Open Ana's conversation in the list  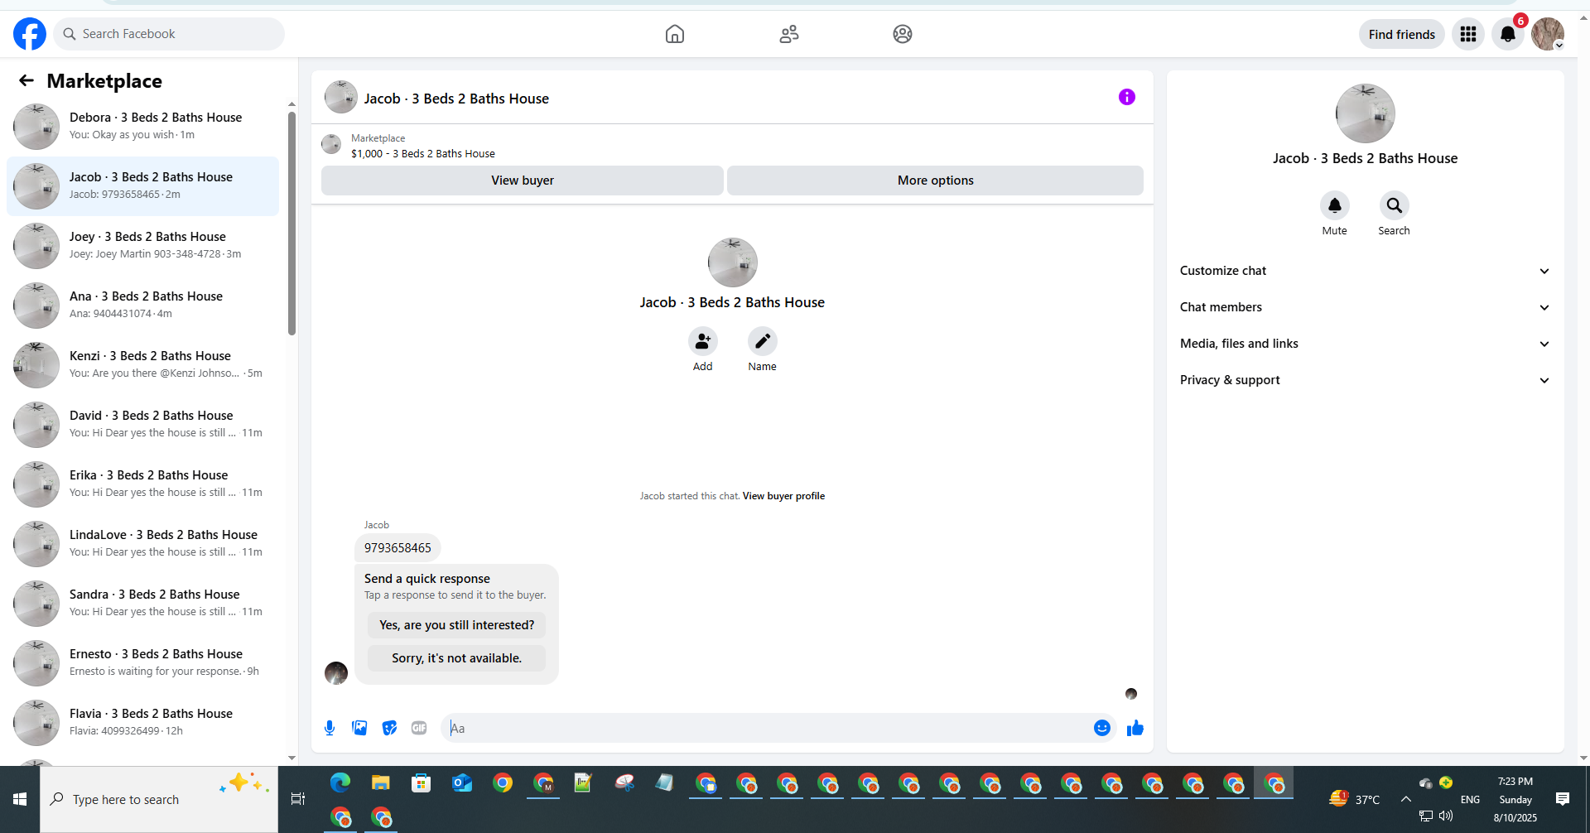click(x=142, y=306)
